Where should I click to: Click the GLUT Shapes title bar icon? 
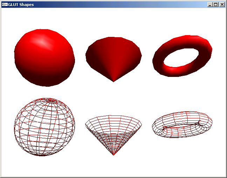click(5, 5)
